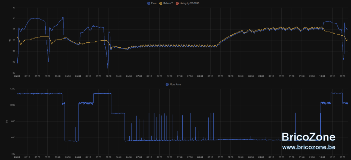Open the www.bricozone.be watermark link
The height and width of the screenshot is (160, 351).
point(309,147)
